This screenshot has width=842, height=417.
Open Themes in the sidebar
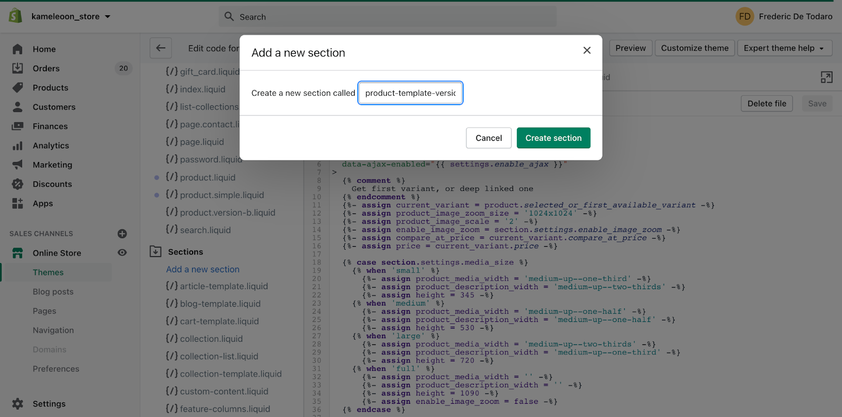[x=48, y=272]
